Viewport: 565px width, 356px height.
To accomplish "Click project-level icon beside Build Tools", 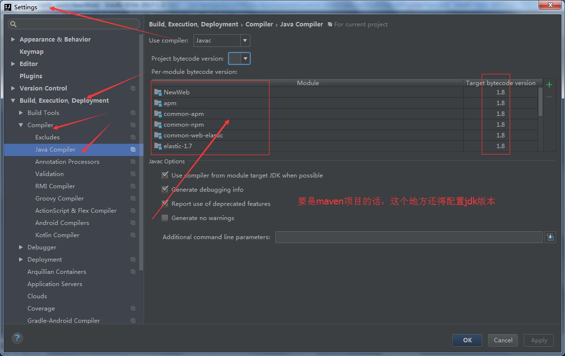I will (x=133, y=112).
